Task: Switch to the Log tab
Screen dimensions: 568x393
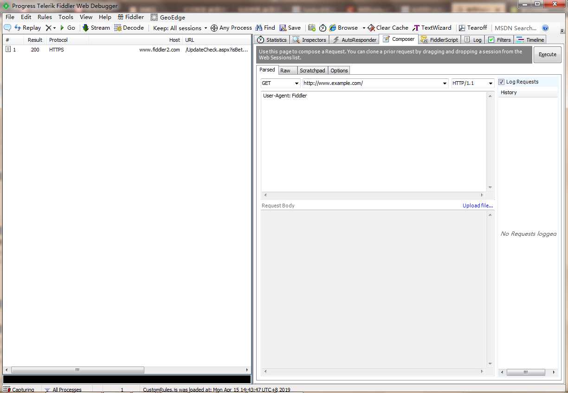Action: [x=473, y=40]
